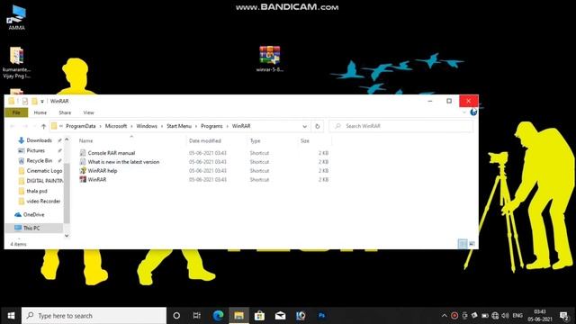Open Photoshop from the taskbar
Screen dimensions: 576x324
(x=321, y=316)
